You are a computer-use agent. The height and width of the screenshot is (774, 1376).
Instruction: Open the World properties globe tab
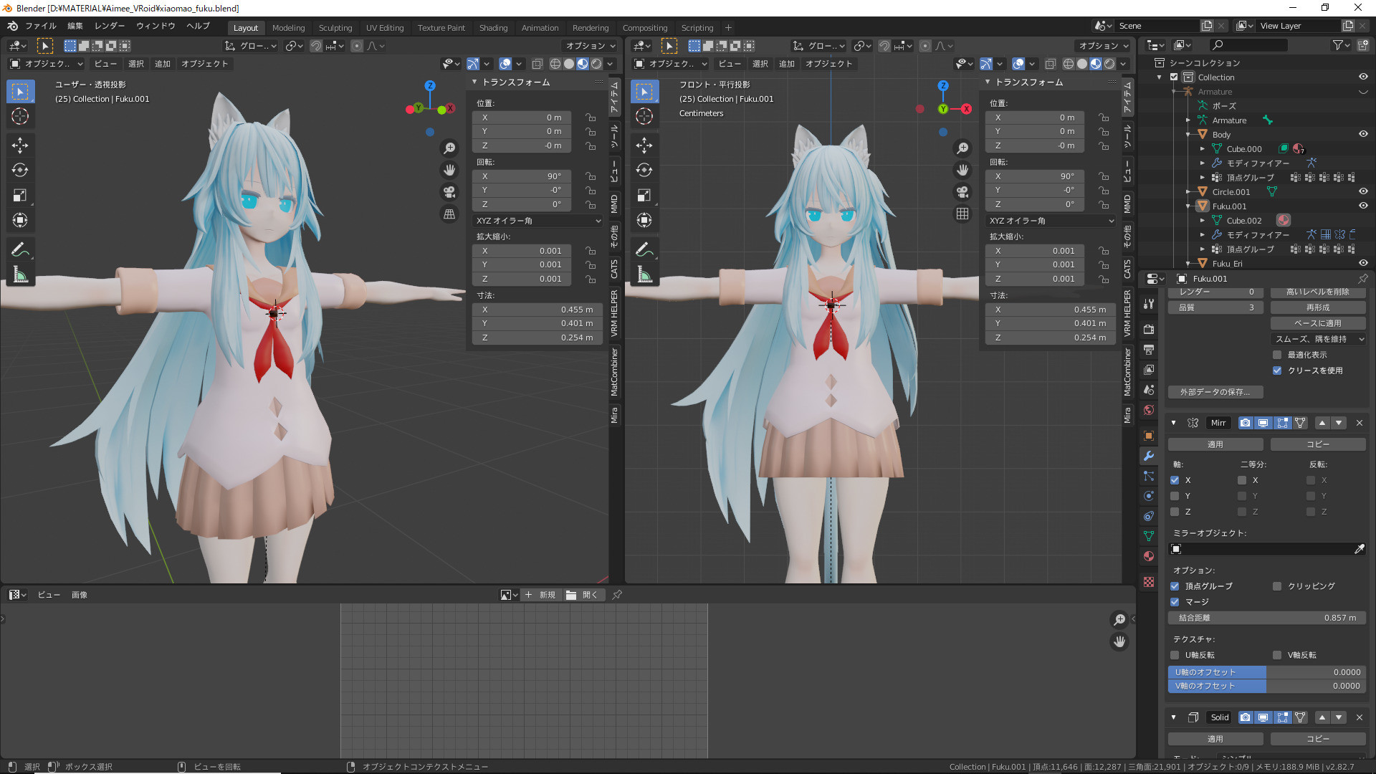click(x=1149, y=410)
